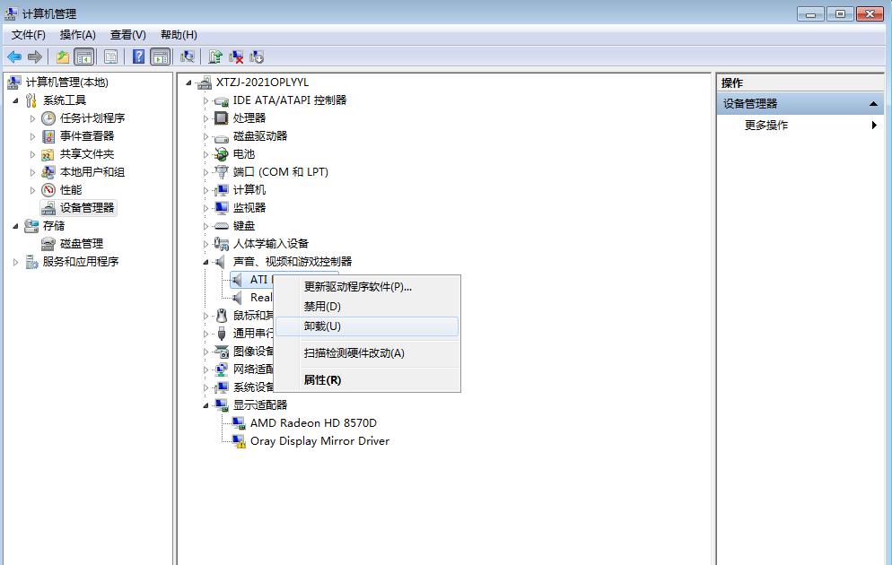Click the forward navigation arrow icon
The height and width of the screenshot is (565, 892).
[x=34, y=56]
